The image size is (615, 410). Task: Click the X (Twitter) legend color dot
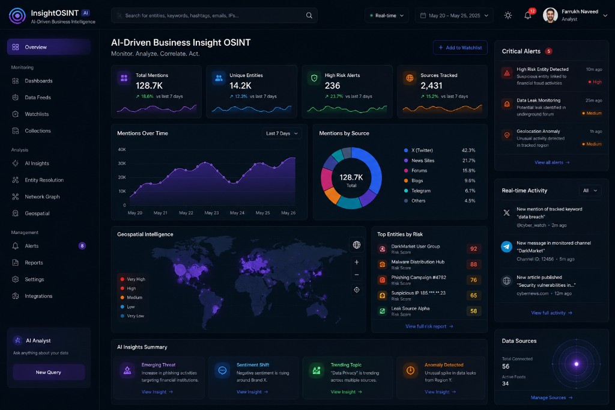click(x=406, y=150)
